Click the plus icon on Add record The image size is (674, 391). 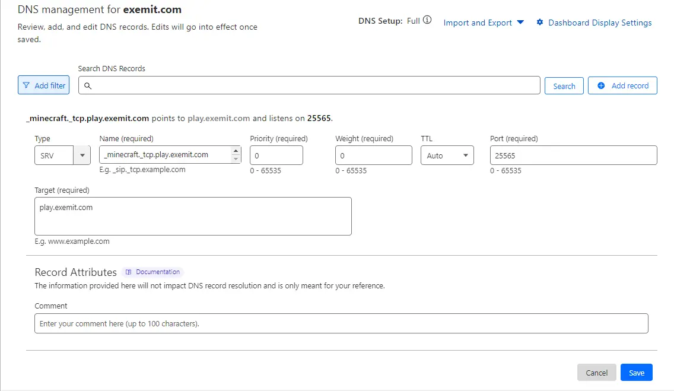(x=601, y=85)
